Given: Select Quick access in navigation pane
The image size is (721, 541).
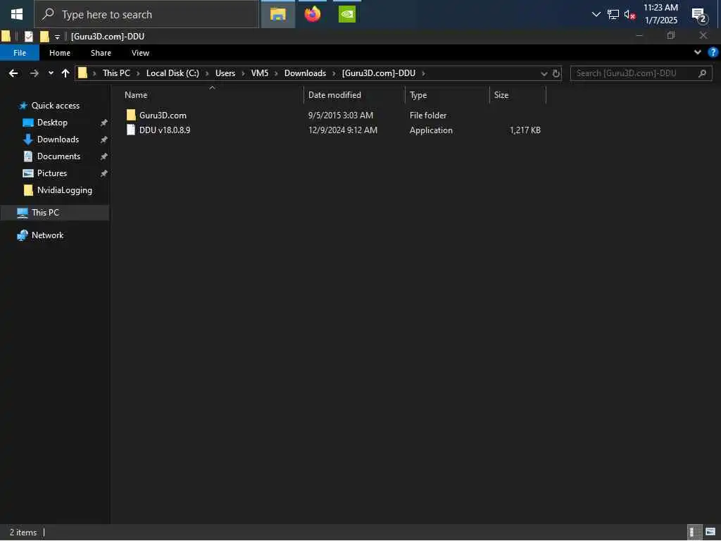Looking at the screenshot, I should [x=55, y=106].
